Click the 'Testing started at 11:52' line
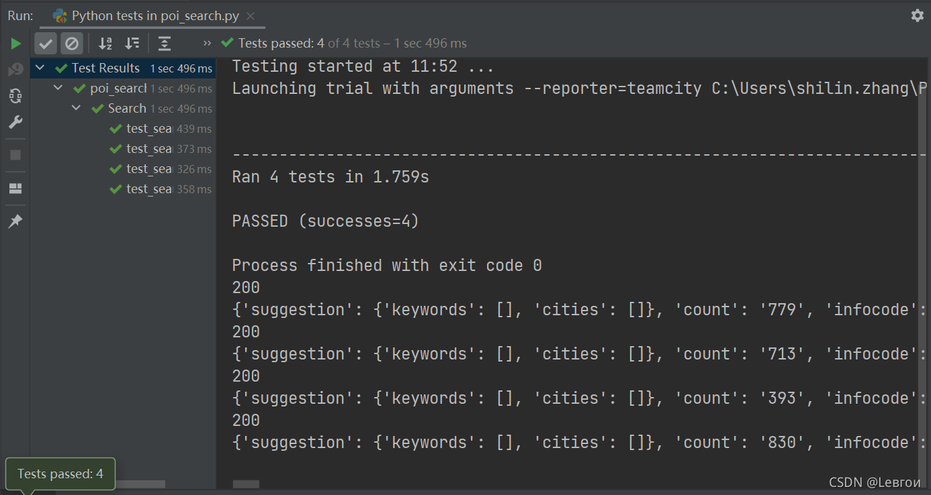The height and width of the screenshot is (495, 931). (363, 66)
